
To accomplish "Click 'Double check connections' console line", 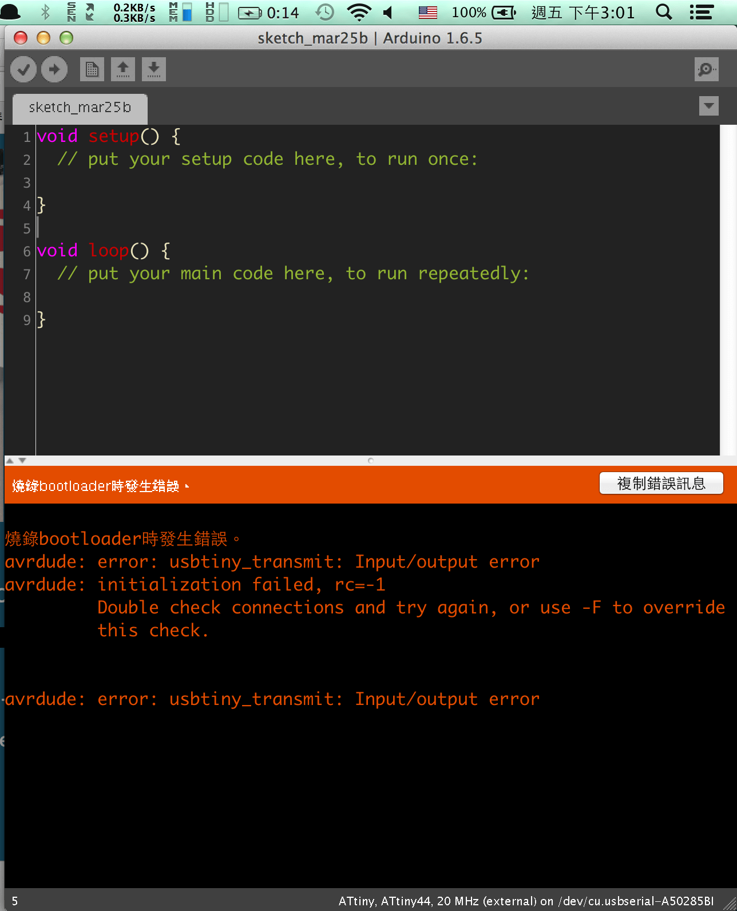I will (x=411, y=607).
